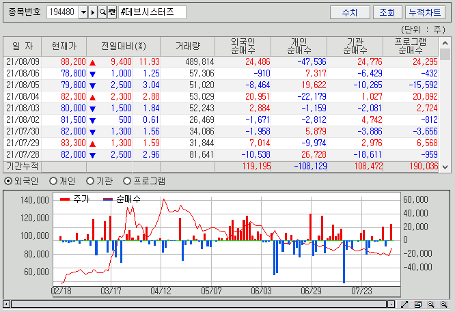Select the 21/08/09 date row

221,61
